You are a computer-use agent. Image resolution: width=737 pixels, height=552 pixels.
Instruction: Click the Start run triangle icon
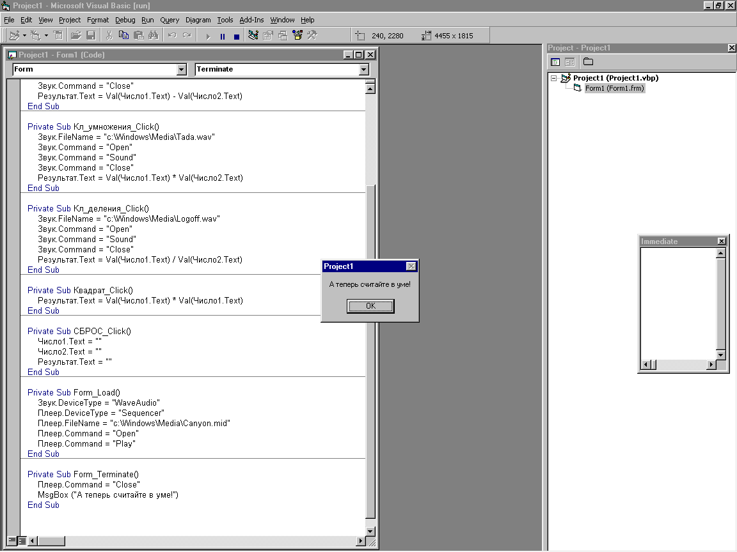coord(208,36)
